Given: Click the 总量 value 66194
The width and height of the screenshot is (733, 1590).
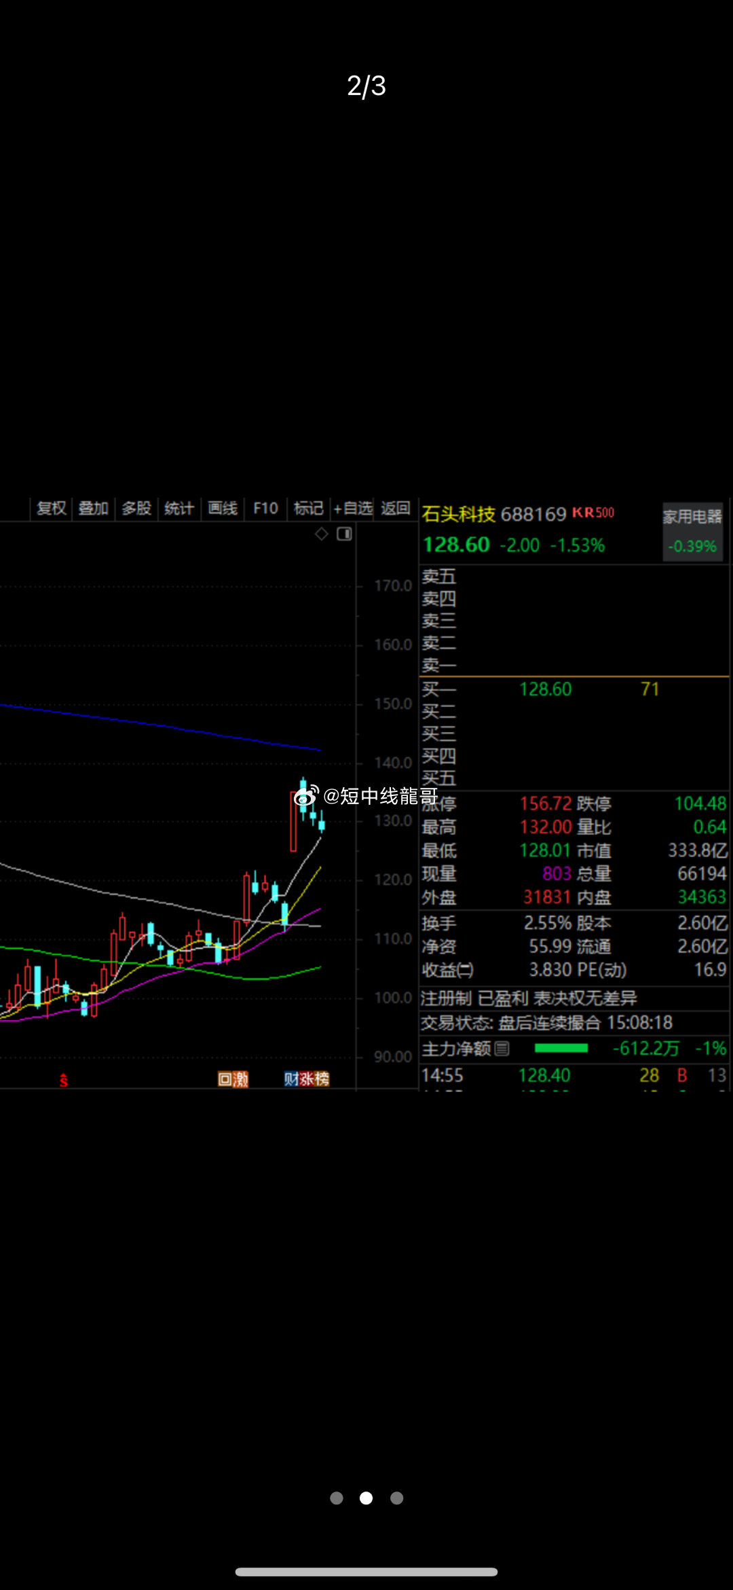Looking at the screenshot, I should [x=702, y=873].
